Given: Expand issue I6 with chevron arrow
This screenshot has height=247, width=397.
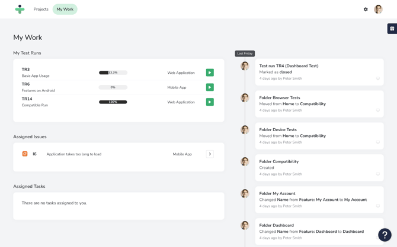Looking at the screenshot, I should tap(210, 154).
